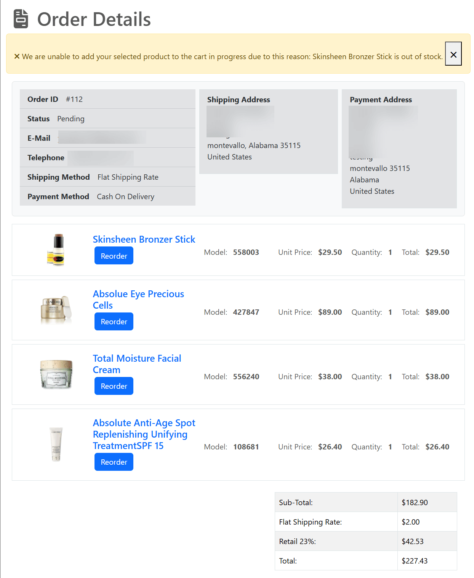Click the Total Moisture Facial Cream jar image
The width and height of the screenshot is (474, 578).
pos(56,374)
